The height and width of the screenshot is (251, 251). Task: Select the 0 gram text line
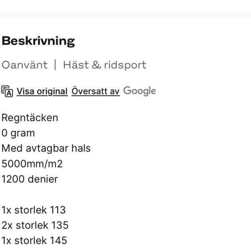click(18, 133)
